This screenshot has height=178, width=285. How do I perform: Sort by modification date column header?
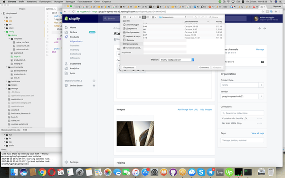point(196,22)
